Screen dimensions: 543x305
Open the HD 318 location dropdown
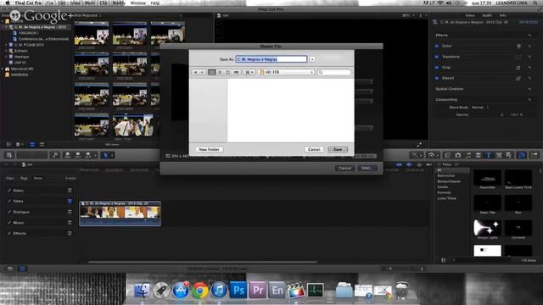click(287, 72)
